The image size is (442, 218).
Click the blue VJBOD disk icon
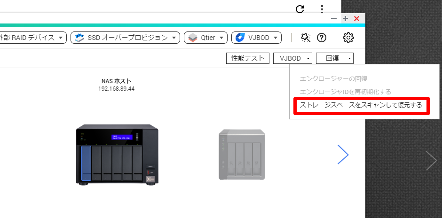[x=240, y=38]
